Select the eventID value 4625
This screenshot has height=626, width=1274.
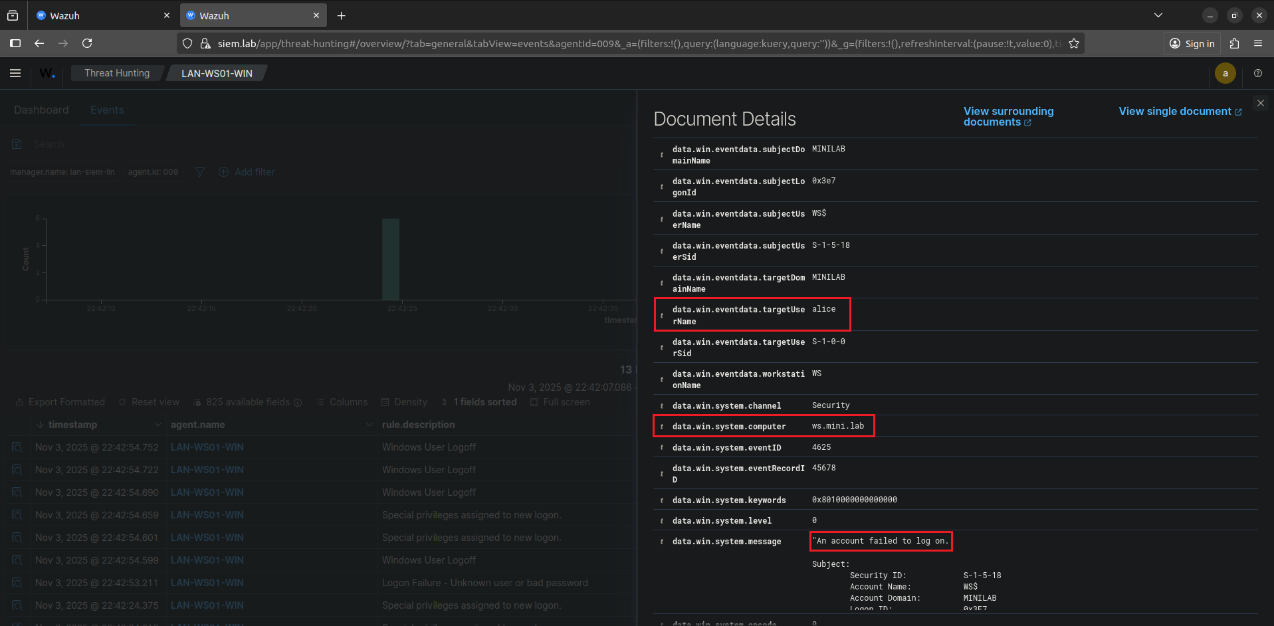[x=821, y=447]
